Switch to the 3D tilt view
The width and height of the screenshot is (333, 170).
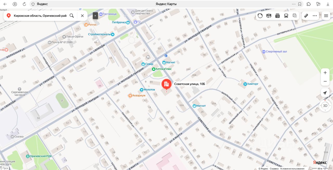pyautogui.click(x=325, y=106)
